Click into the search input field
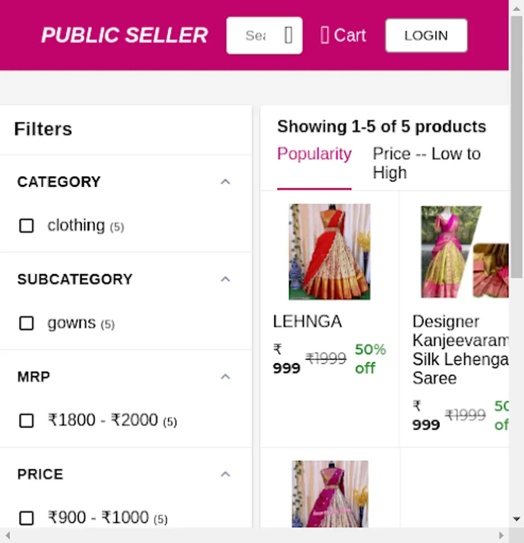524x543 pixels. (x=255, y=36)
